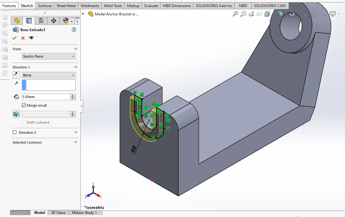Switch to the Motion Study 1 tab
Screen dimensions: 345x217
[x=84, y=213]
